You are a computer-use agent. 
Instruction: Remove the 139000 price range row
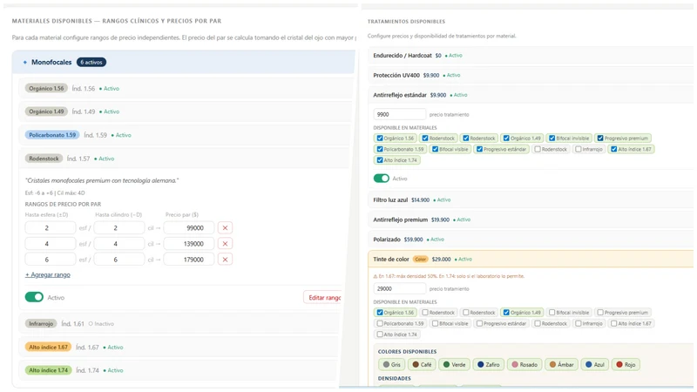[x=225, y=244]
